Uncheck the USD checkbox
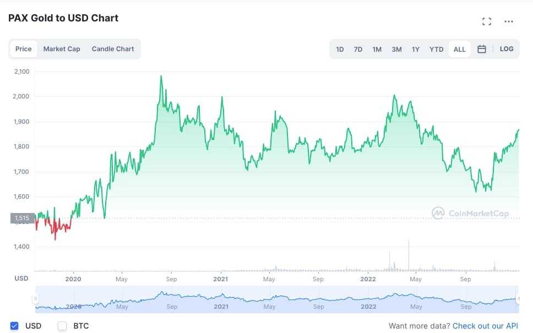 pyautogui.click(x=15, y=326)
